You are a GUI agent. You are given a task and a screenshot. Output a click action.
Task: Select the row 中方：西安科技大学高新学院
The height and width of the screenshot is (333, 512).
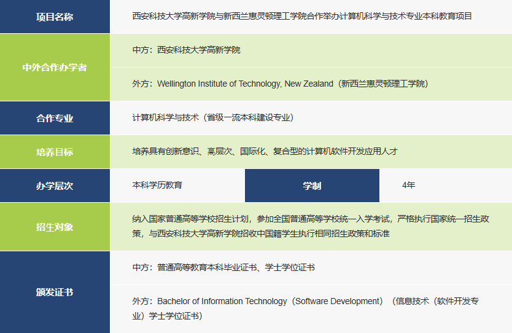(x=311, y=50)
